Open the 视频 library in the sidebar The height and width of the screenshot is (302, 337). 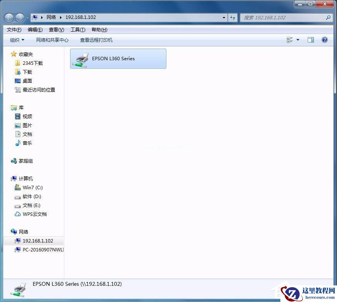[27, 116]
